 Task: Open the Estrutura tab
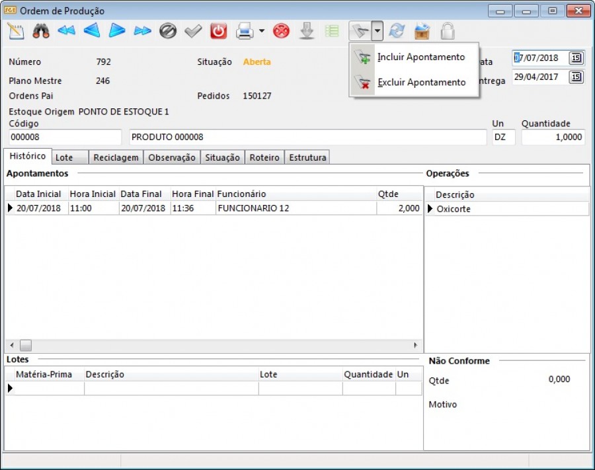[x=307, y=157]
